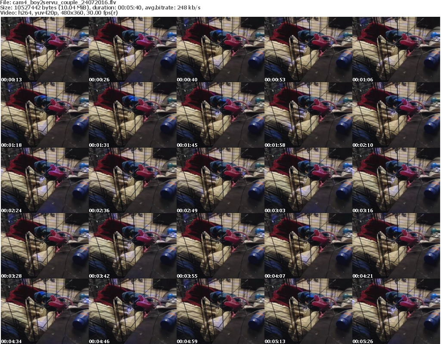
Task: Select the frame stamped 00:00:26
Action: pyautogui.click(x=133, y=50)
